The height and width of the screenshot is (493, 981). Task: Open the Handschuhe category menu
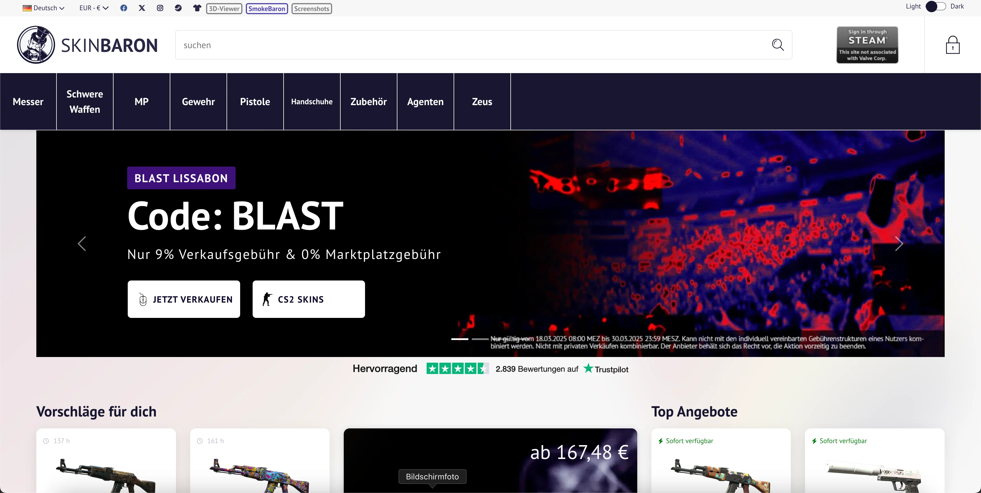tap(311, 101)
